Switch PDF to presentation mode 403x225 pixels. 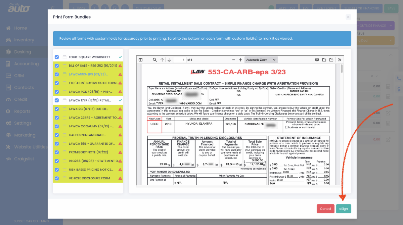(x=317, y=60)
